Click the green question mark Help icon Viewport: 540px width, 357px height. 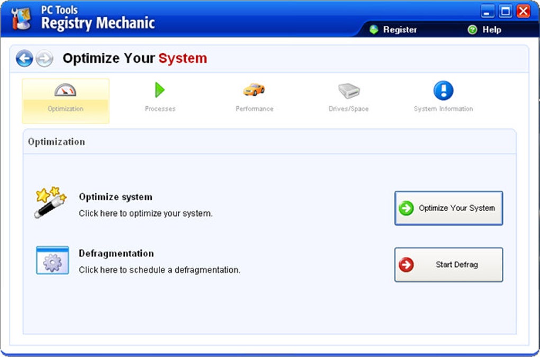472,30
